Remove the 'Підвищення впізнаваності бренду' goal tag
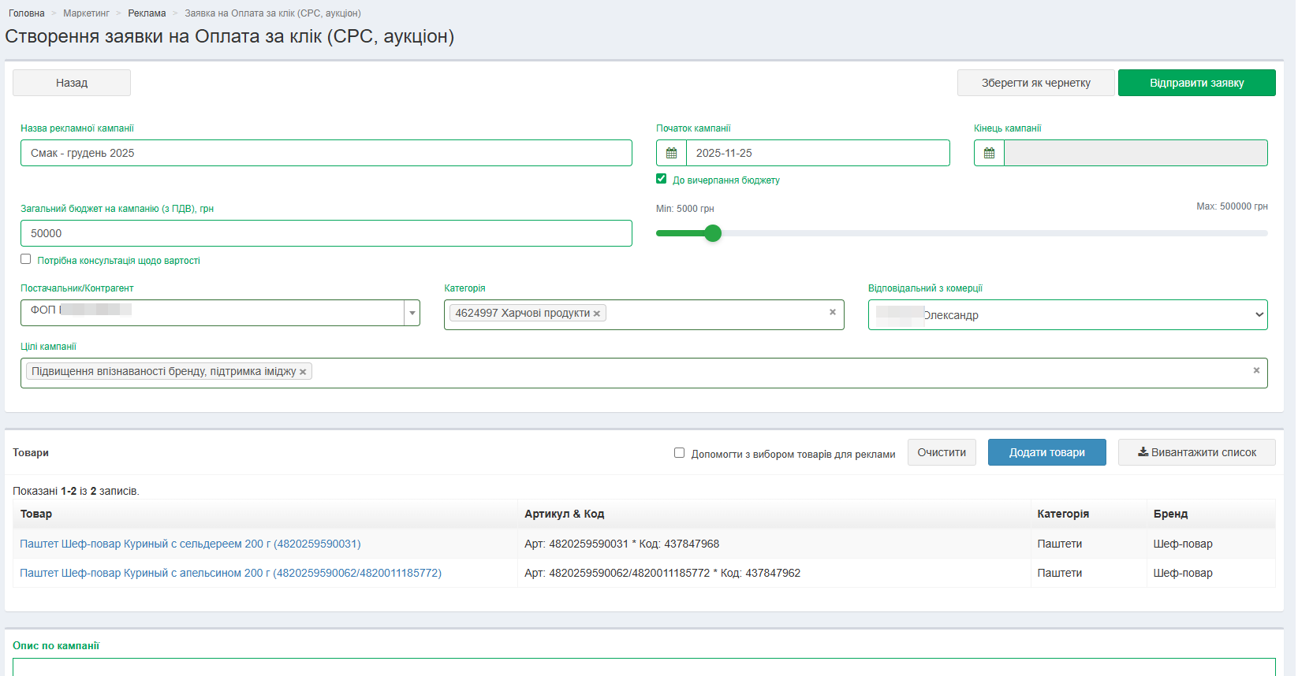This screenshot has height=676, width=1298. 303,372
